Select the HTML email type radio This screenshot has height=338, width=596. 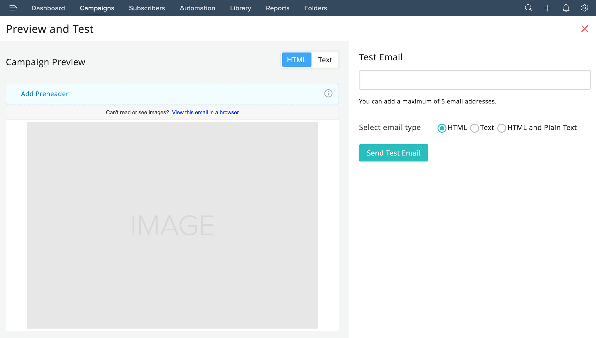442,128
